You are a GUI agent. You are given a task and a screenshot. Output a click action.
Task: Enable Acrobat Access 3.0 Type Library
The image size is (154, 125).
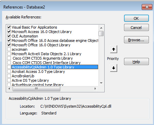pyautogui.click(x=9, y=72)
